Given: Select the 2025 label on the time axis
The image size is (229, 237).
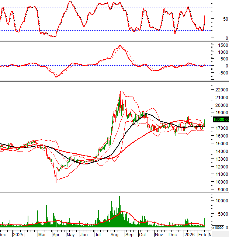Looking at the screenshot, I should point(17,234).
